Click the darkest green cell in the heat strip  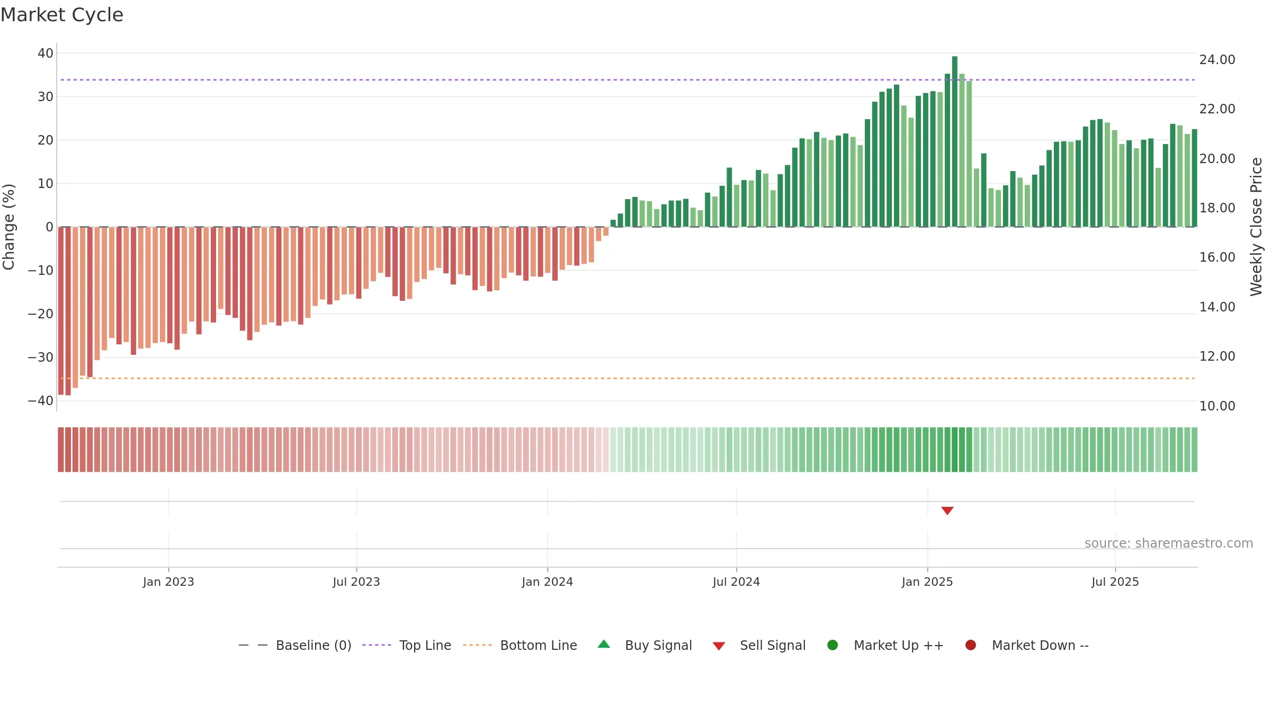click(955, 450)
